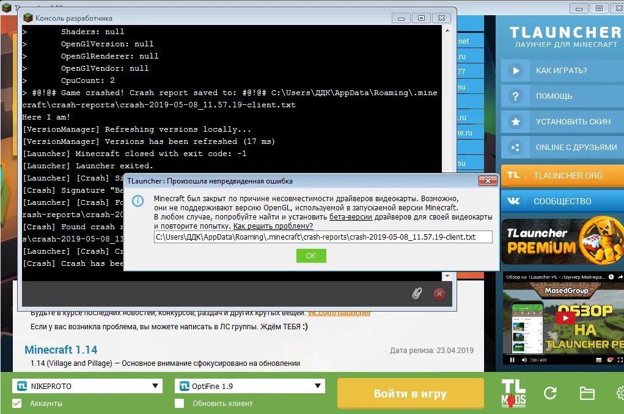624x414 pixels.
Task: Click the play icon beside 'Как играть?'
Action: tap(515, 71)
